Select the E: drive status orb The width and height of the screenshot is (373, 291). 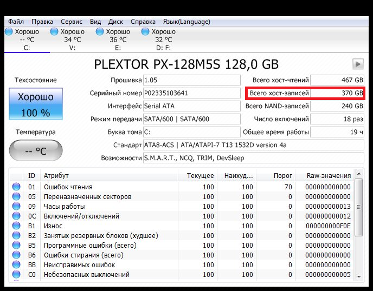pos(100,31)
